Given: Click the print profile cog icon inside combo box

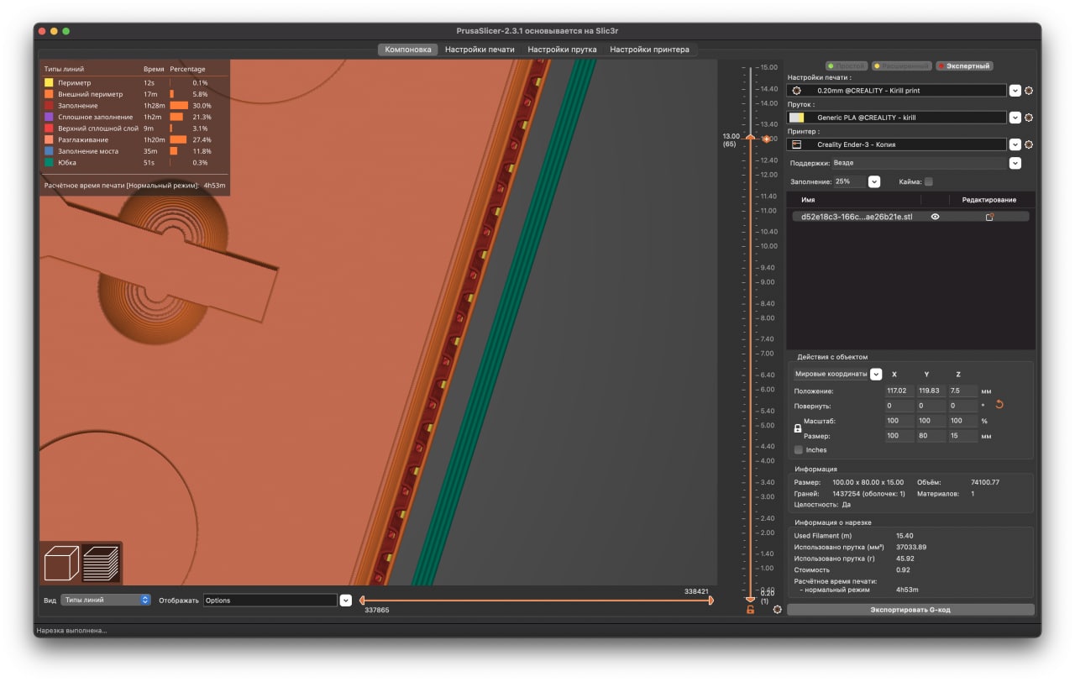Looking at the screenshot, I should pyautogui.click(x=797, y=91).
